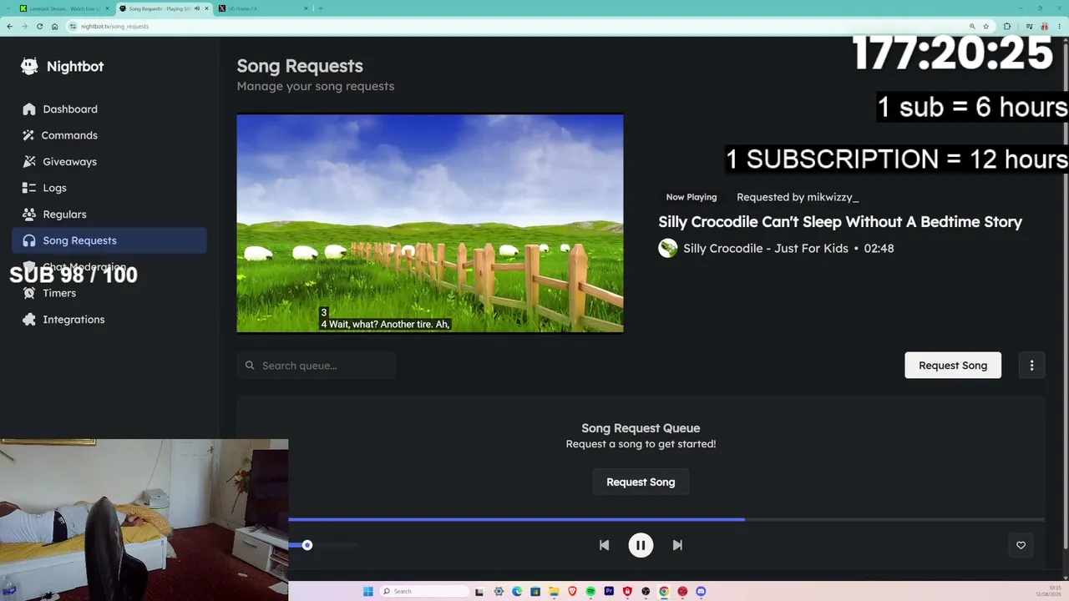Open the browser profile avatar
1069x601 pixels.
[x=1044, y=27]
